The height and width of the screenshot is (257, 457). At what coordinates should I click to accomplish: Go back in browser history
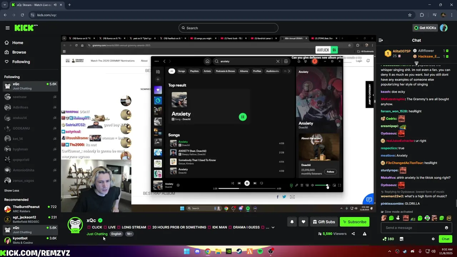5,15
